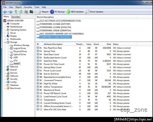Click the green monitor chart toolbar icon
153x122 pixels.
31,12
